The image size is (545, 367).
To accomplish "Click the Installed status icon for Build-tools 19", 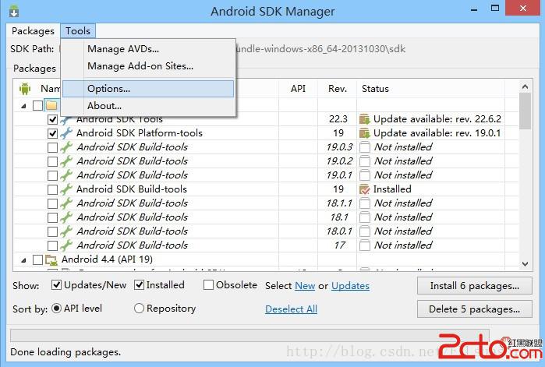I will (x=365, y=189).
